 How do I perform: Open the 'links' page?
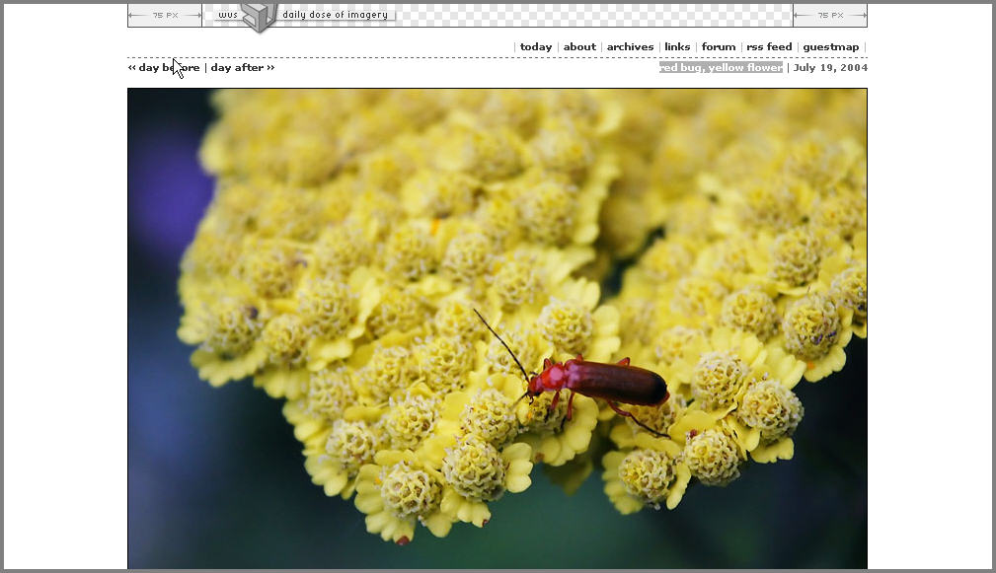(677, 47)
